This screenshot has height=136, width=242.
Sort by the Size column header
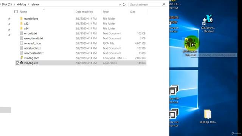pos(133,12)
